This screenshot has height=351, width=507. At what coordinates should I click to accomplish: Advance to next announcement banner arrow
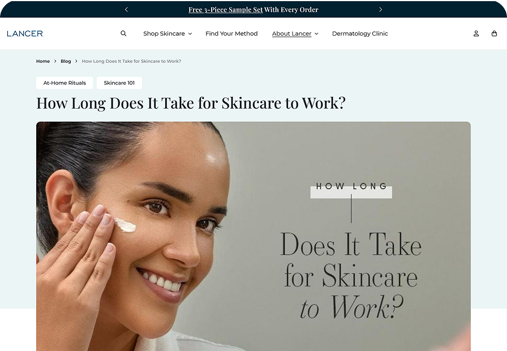[381, 10]
